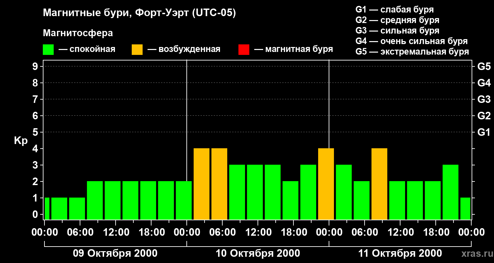Click the 'G2 — средняя буря' description
Image resolution: width=494 pixels, height=263 pixels.
coord(398,20)
